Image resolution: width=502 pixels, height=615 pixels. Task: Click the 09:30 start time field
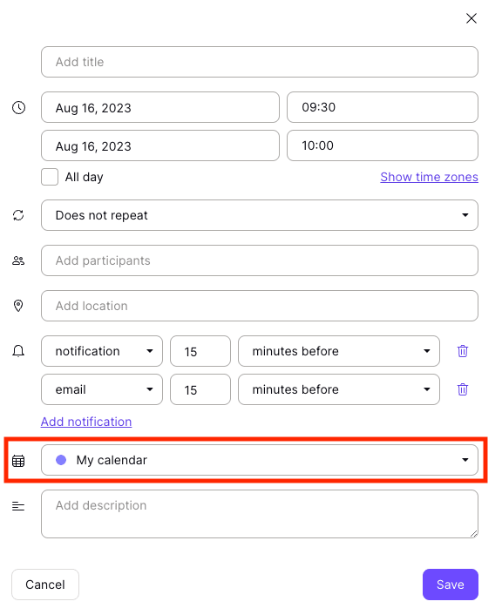pyautogui.click(x=383, y=107)
